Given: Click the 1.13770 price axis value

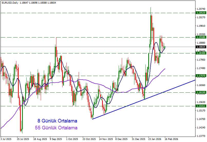Looking at the screenshot, I should coord(201,136).
